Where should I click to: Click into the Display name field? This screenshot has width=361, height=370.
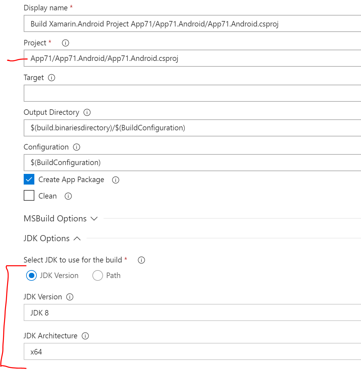click(192, 23)
